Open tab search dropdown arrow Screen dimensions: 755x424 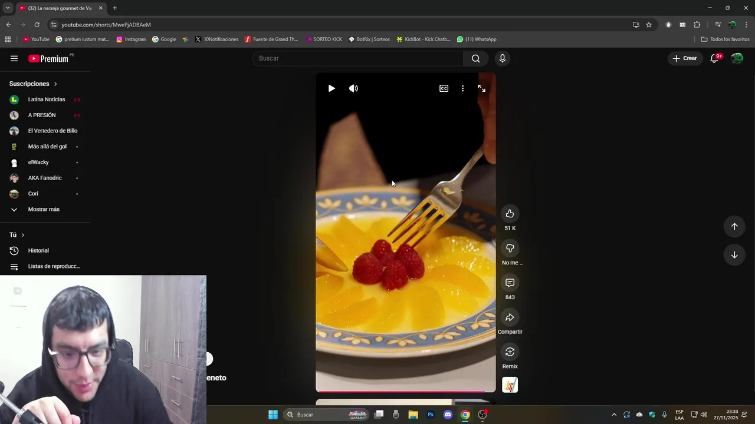click(x=8, y=8)
